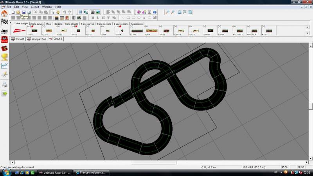Click the gold trophy sidebar icon
This screenshot has width=313, height=176.
click(x=5, y=57)
